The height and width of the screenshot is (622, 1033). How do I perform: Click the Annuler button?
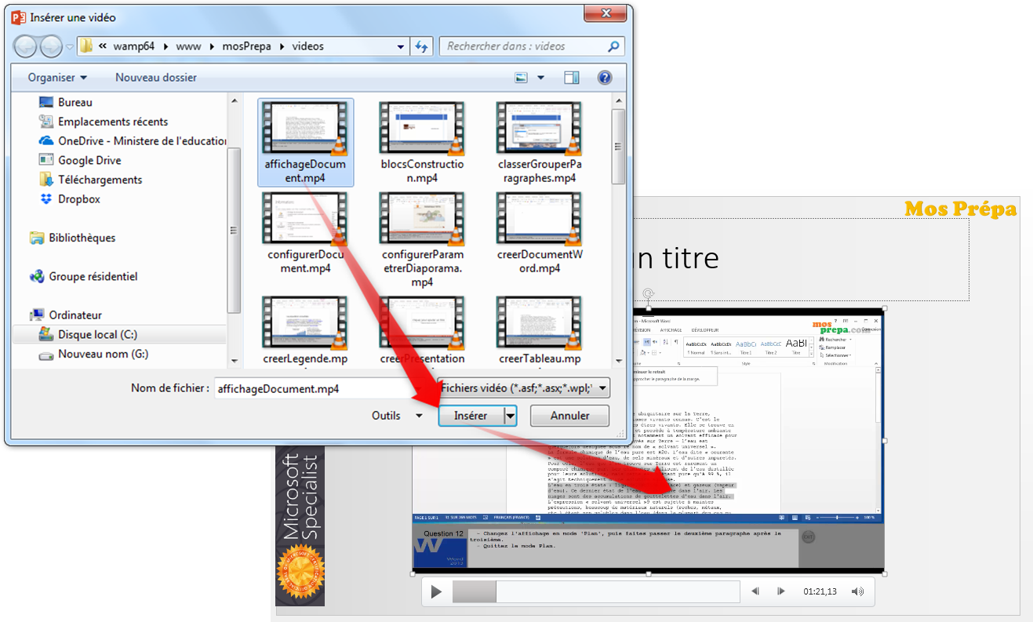pos(569,416)
